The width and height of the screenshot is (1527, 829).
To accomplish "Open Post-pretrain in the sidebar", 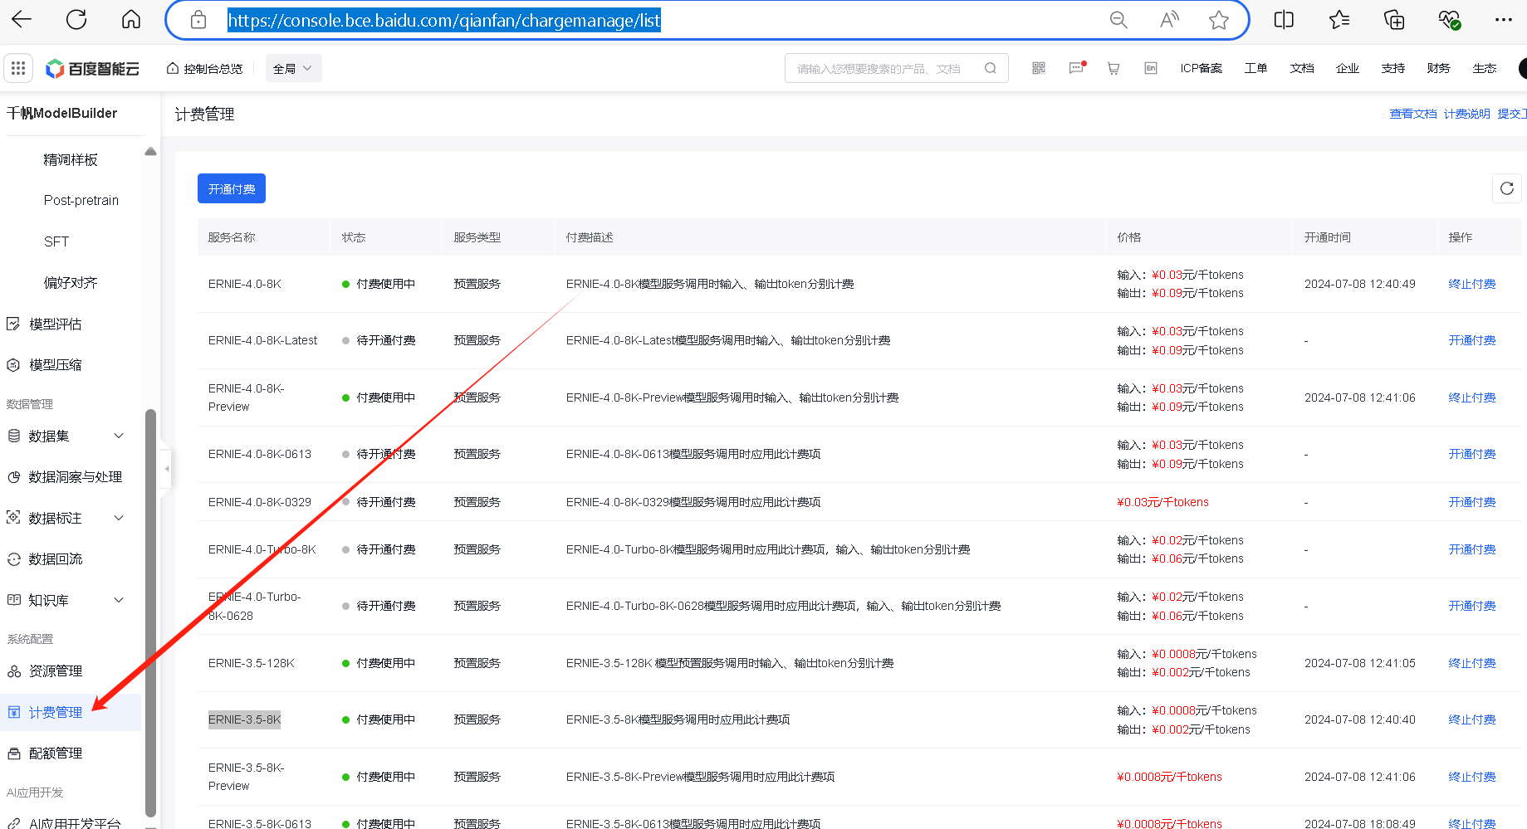I will [x=81, y=200].
